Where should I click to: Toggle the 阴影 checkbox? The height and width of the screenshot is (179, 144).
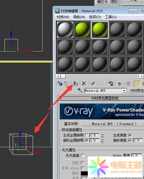[83, 163]
